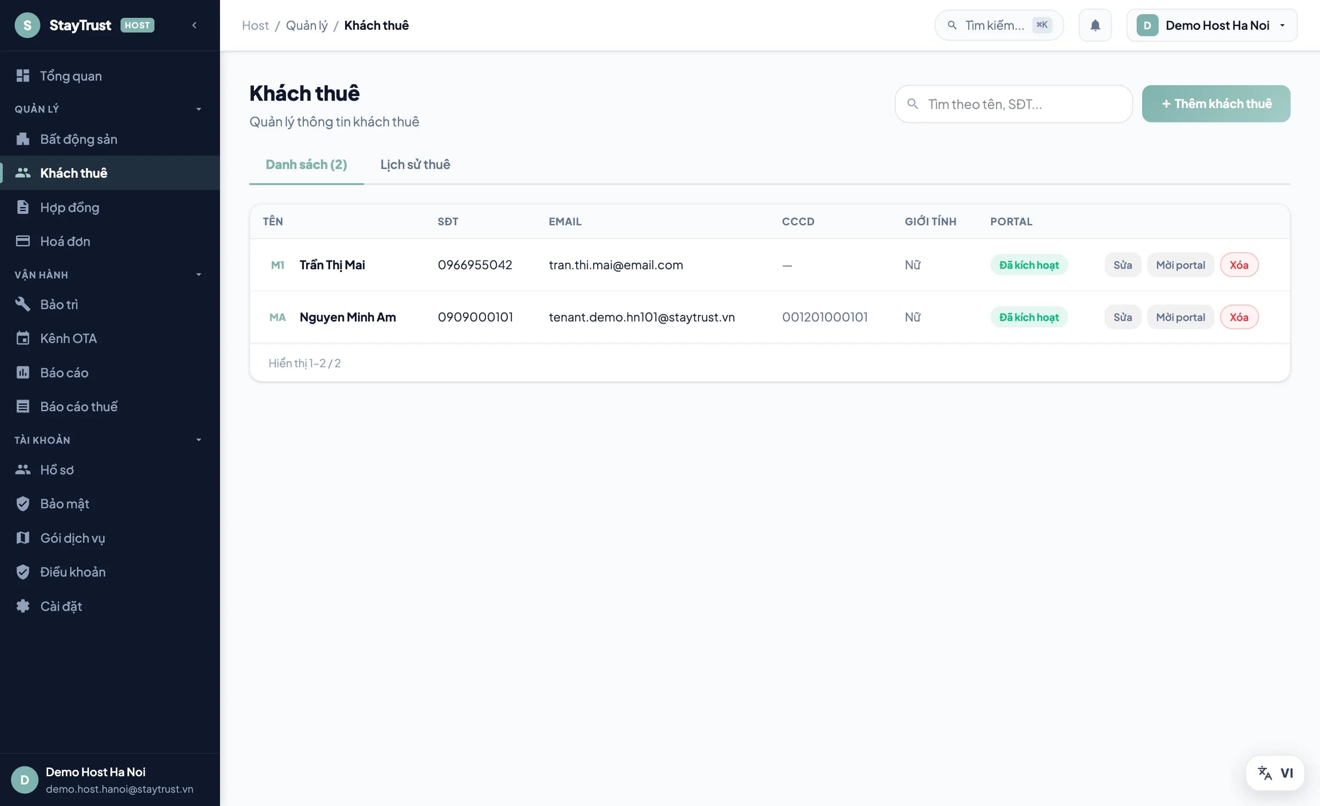Click the language translate icon
Image resolution: width=1320 pixels, height=806 pixels.
[1264, 773]
